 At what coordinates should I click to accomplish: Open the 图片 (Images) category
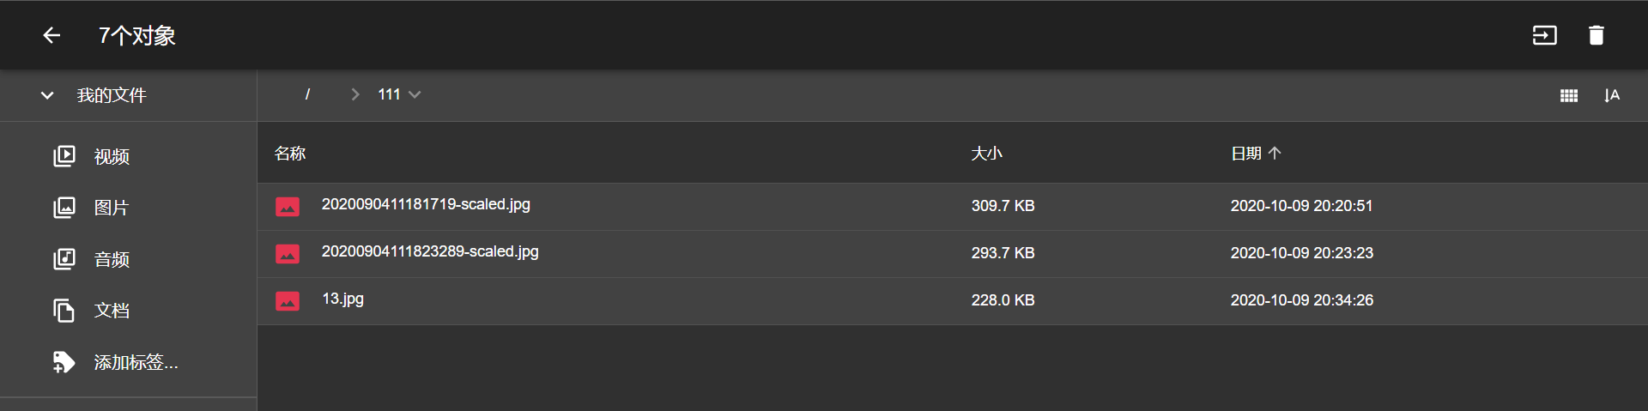[x=111, y=208]
